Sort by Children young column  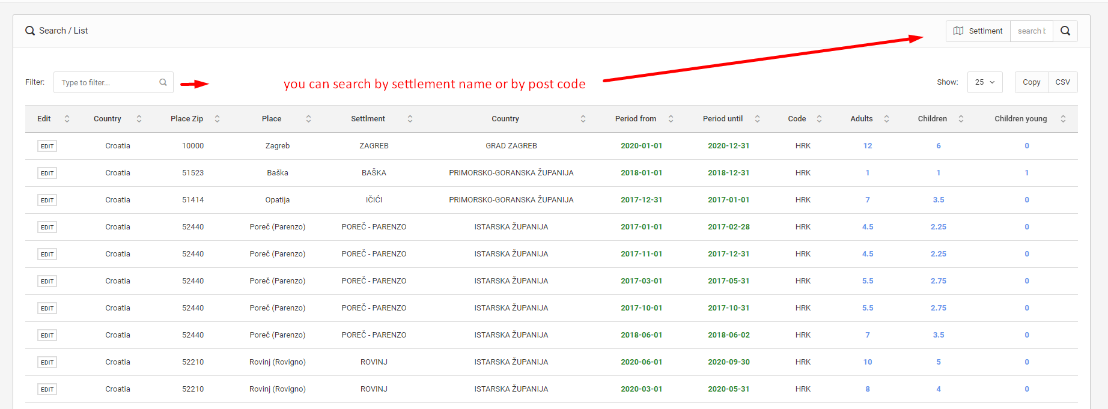click(1063, 119)
